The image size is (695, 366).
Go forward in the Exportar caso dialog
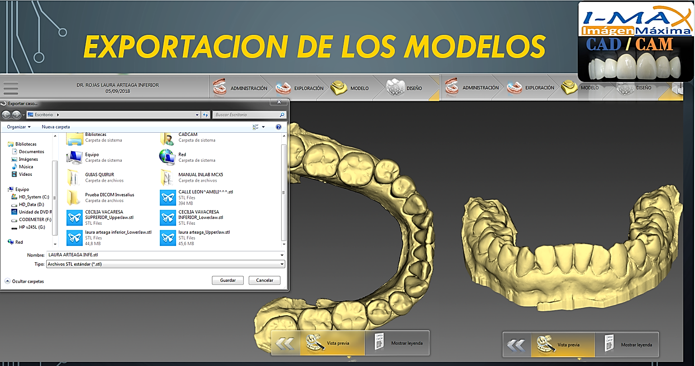click(x=16, y=115)
